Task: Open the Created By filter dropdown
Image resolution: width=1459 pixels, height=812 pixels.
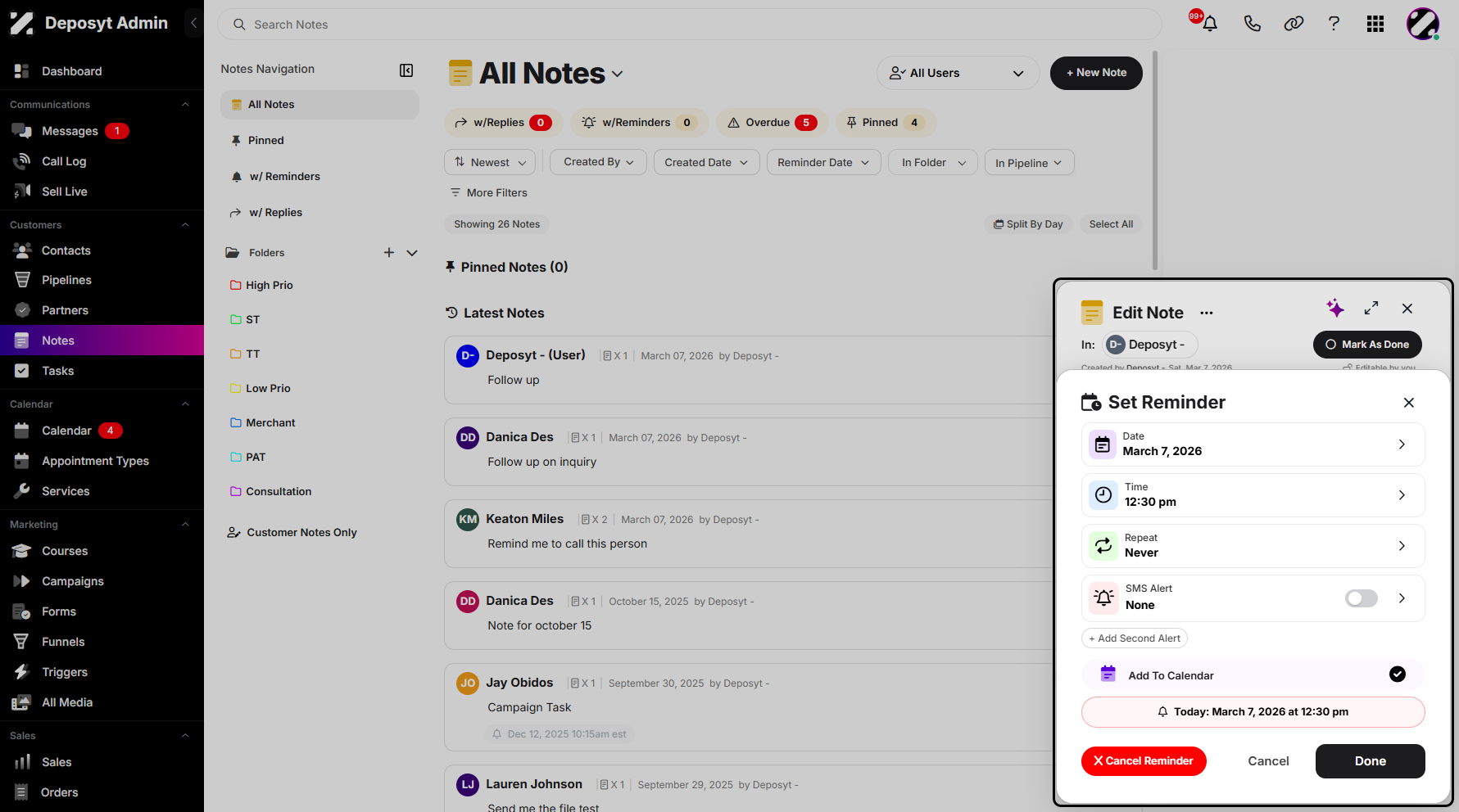Action: pos(599,162)
